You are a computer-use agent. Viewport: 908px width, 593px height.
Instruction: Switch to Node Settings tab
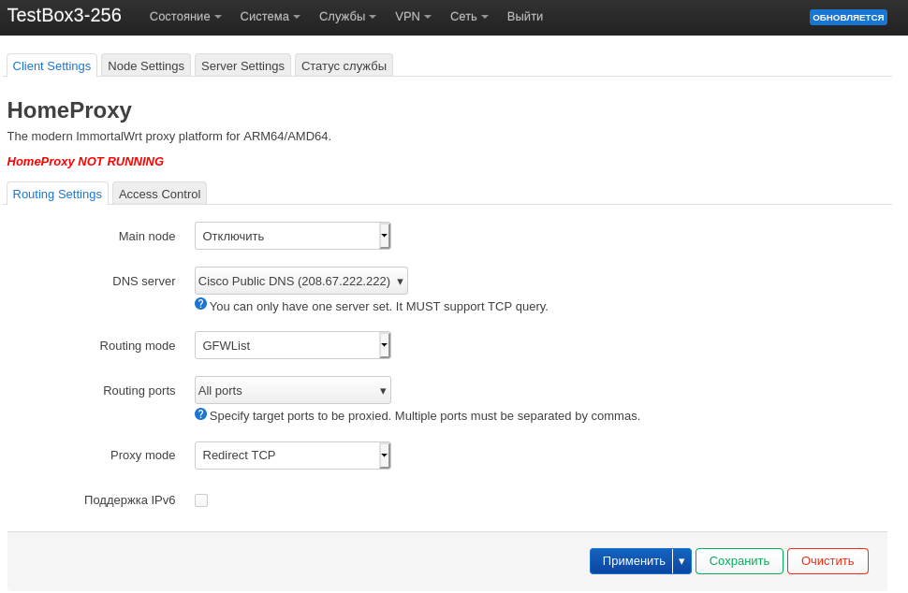click(146, 65)
